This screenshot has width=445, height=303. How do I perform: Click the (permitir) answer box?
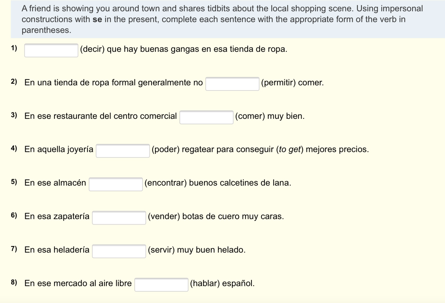pyautogui.click(x=232, y=84)
